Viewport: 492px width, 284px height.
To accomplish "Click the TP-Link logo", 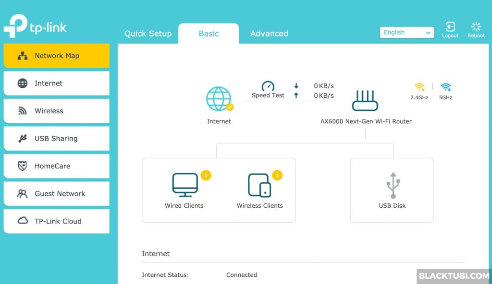I will 35,26.
